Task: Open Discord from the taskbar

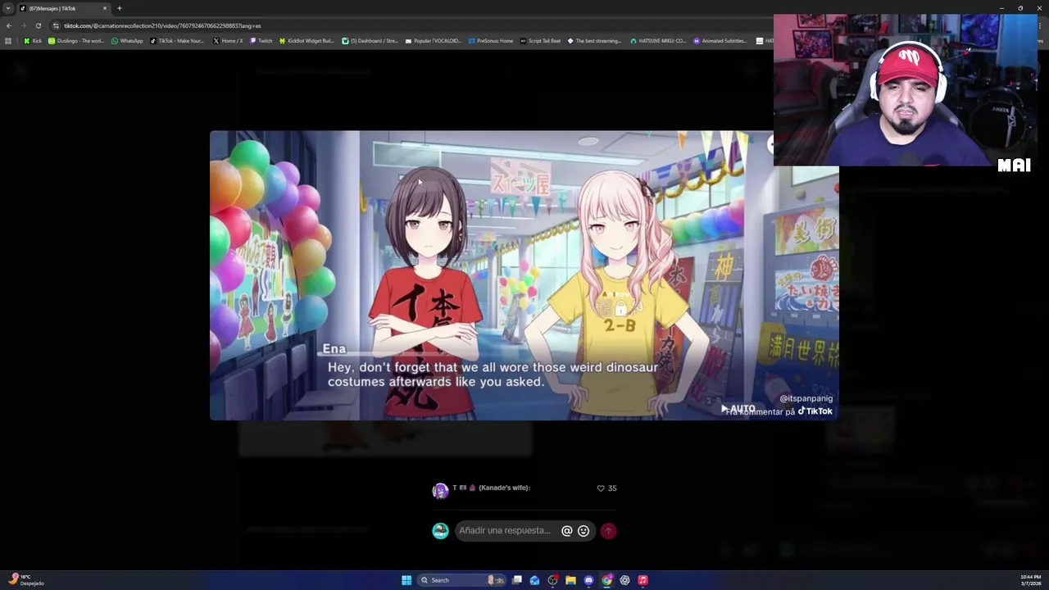Action: pos(588,580)
